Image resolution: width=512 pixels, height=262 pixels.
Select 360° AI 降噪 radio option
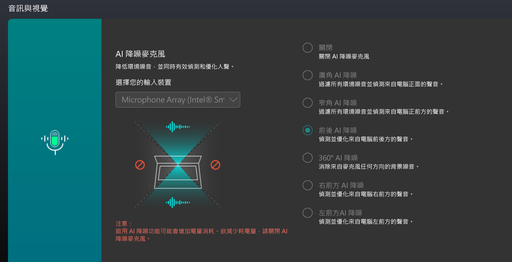308,158
